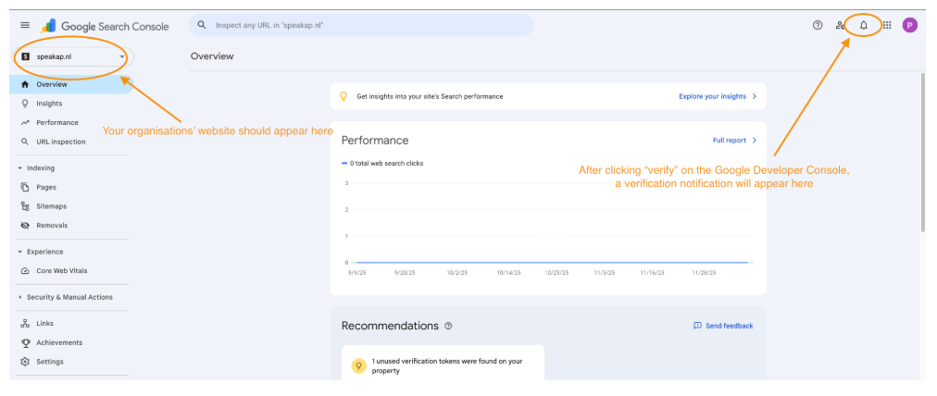
Task: Click the Removals crossed-eye icon
Action: point(25,225)
